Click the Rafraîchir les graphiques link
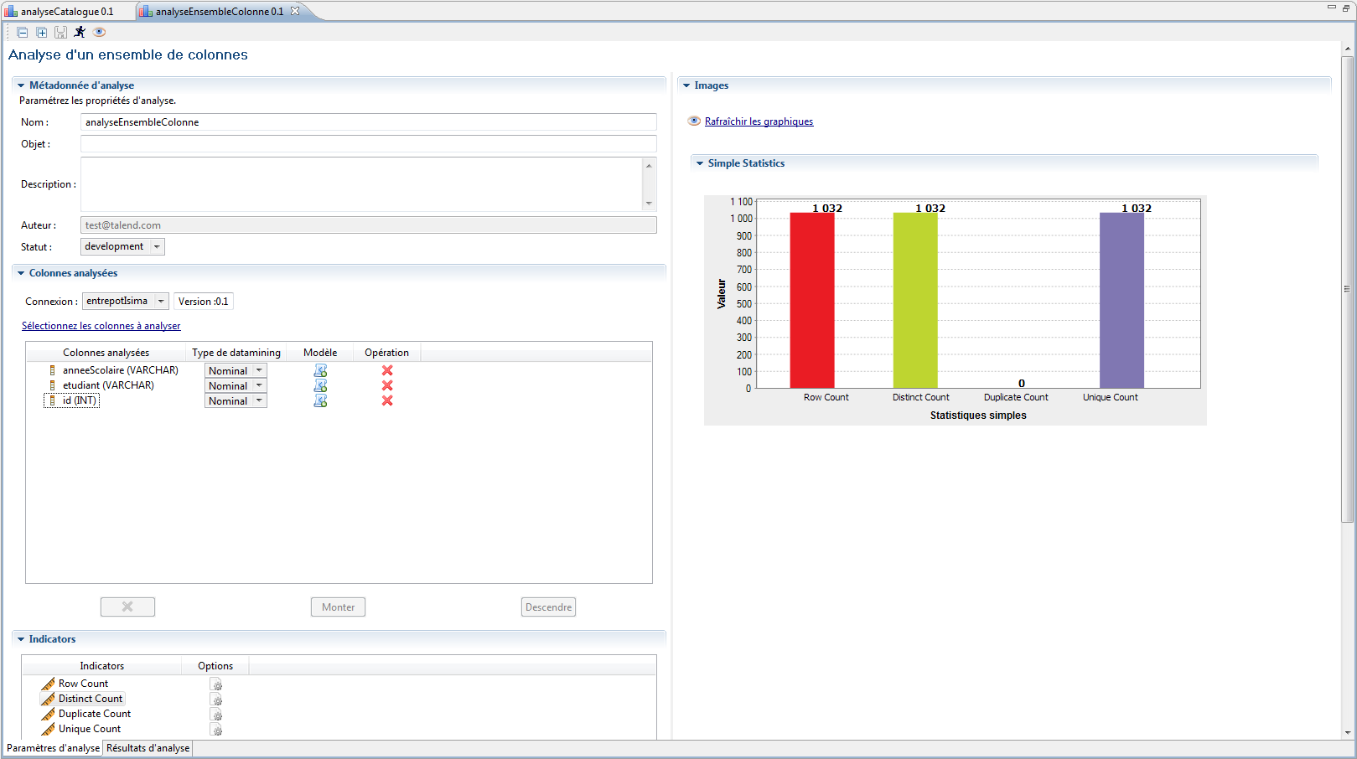1357x759 pixels. 759,121
